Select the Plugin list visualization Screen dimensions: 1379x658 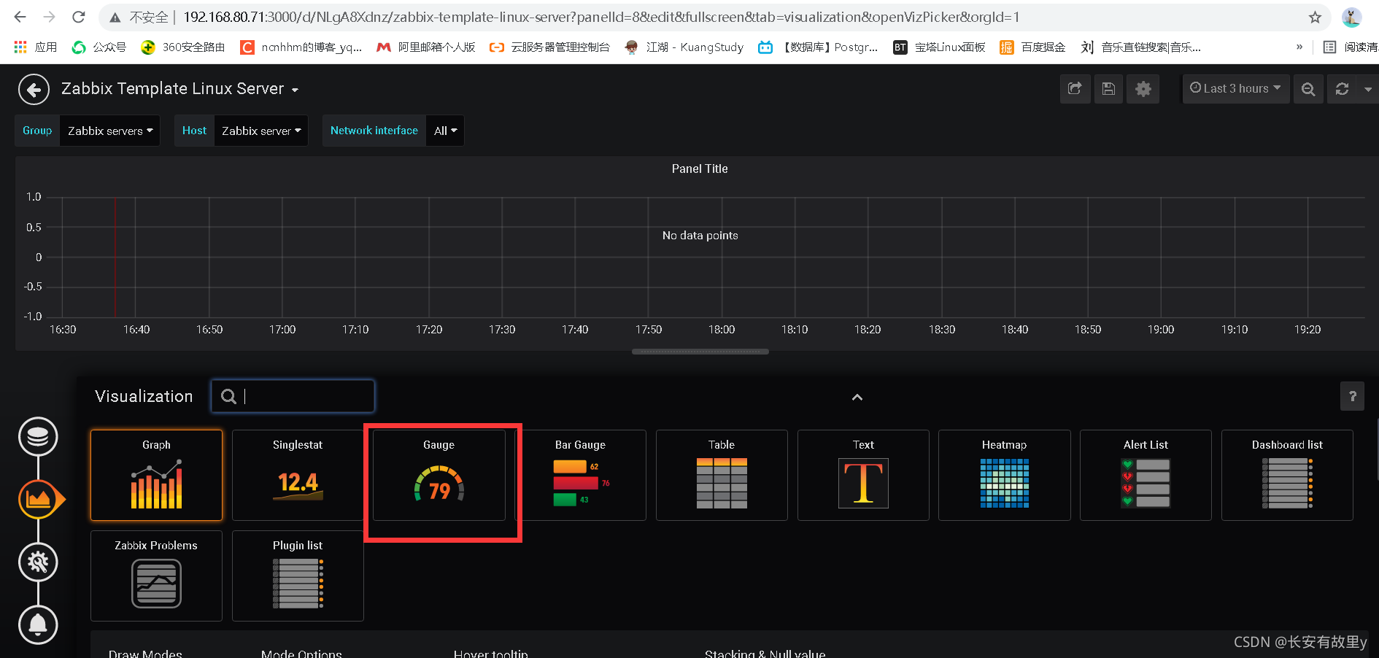tap(298, 576)
